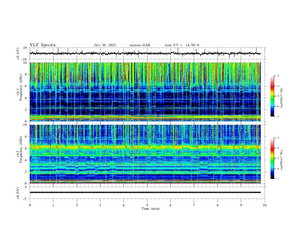The width and height of the screenshot is (298, 230).
Task: Click the "2" kHz tick of ch.2 spectrogram
Action: click(26, 172)
